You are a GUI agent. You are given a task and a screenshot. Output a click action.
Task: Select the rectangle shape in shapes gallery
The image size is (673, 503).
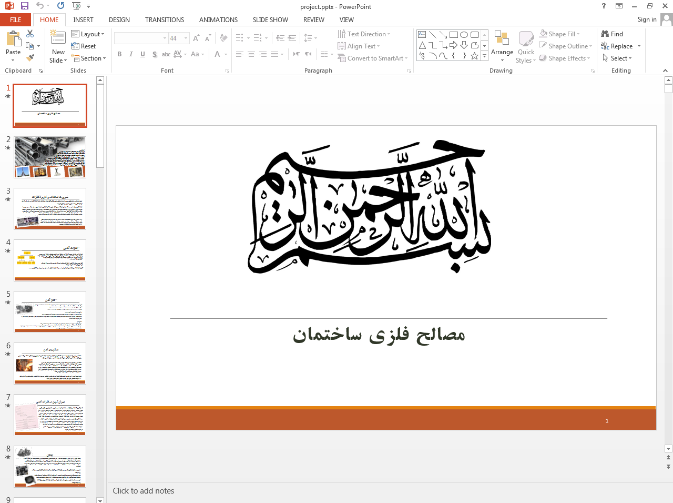pyautogui.click(x=453, y=35)
